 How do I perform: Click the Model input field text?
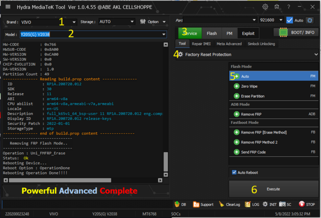point(35,35)
